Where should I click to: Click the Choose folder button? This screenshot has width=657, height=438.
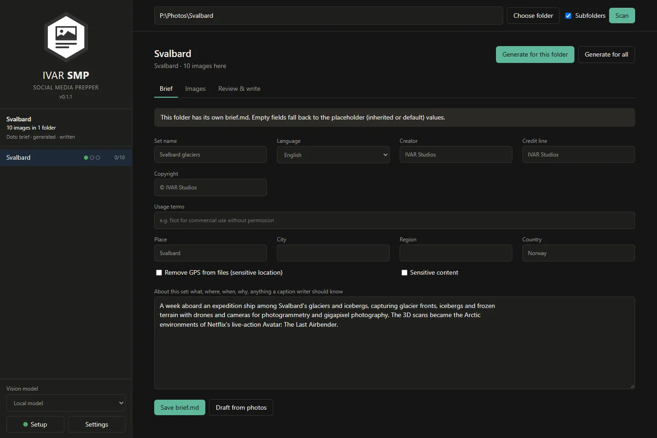[533, 16]
